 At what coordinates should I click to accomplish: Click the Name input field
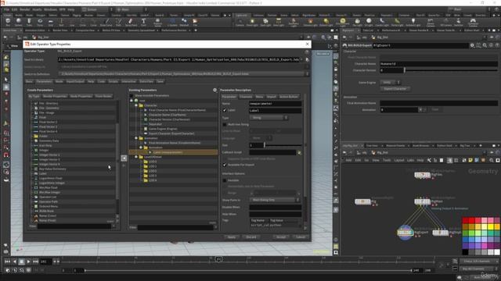tap(275, 104)
